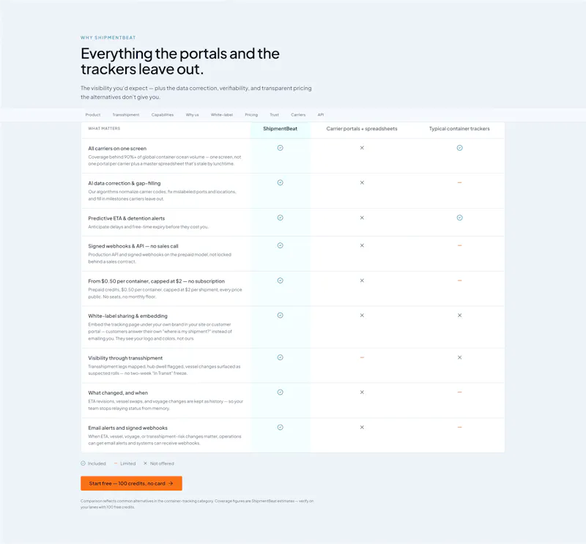Open the API nav tab
Screen dimensions: 586x544
(x=321, y=115)
